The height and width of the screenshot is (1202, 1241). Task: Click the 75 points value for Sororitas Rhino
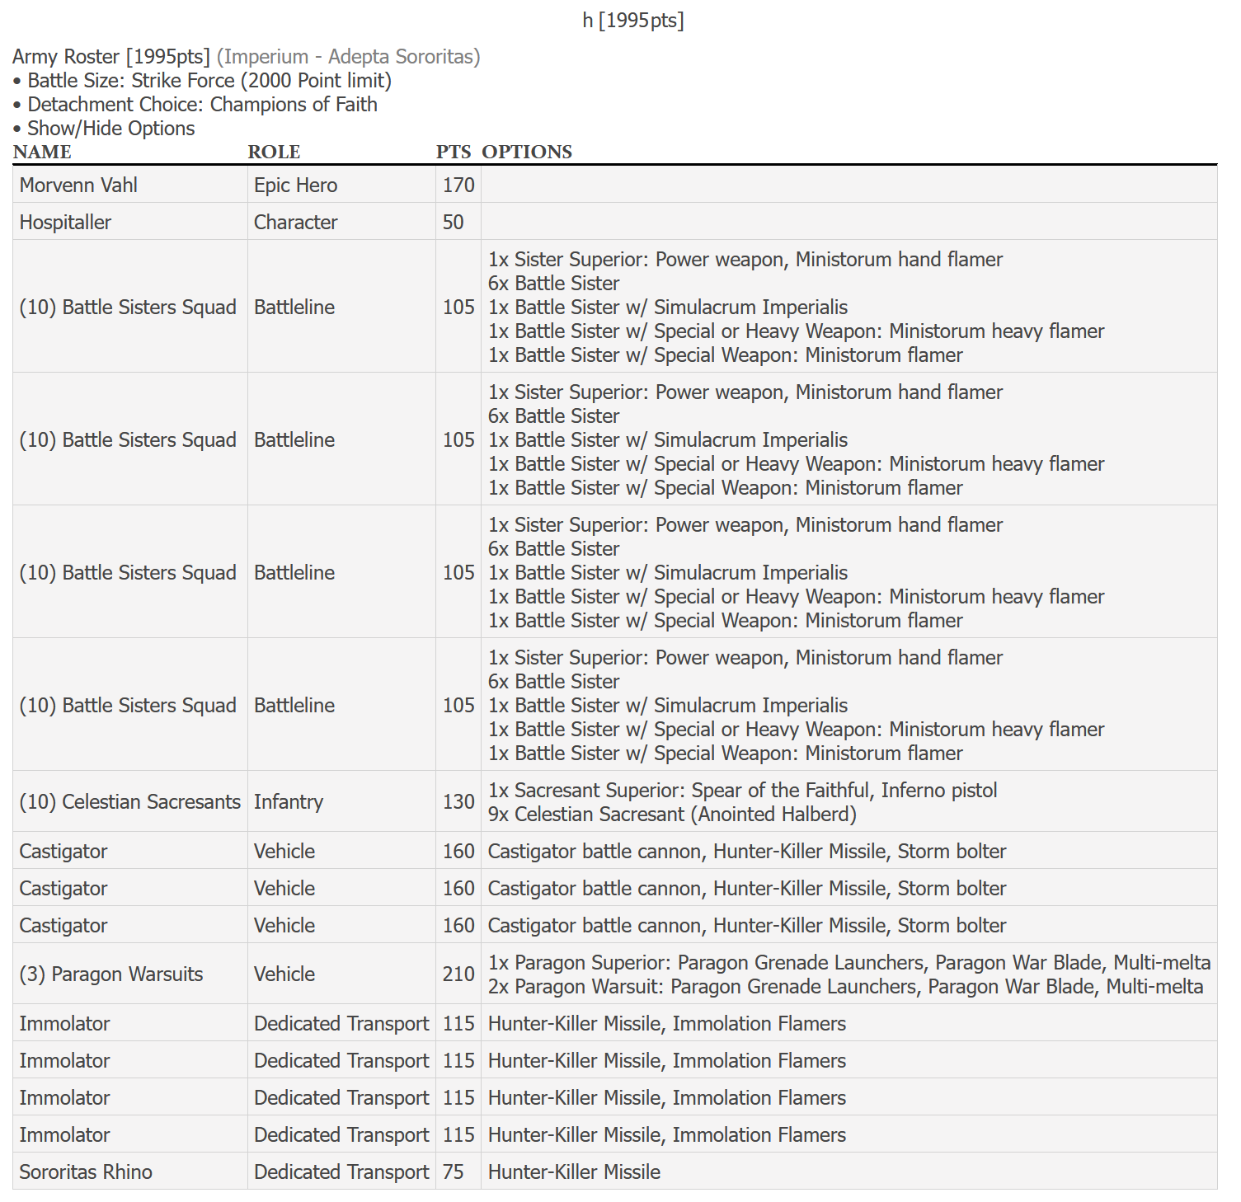point(454,1172)
